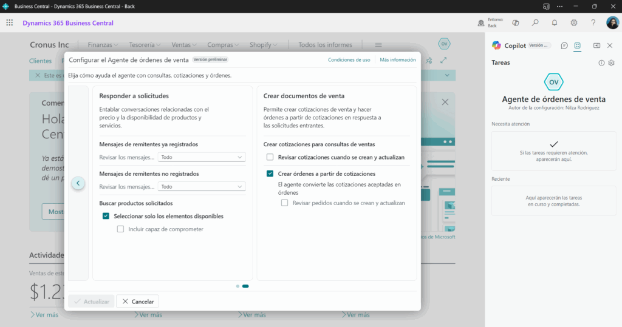Check Revisar cotizaciones cuando se crean y actualizan
This screenshot has height=327, width=622.
(270, 157)
